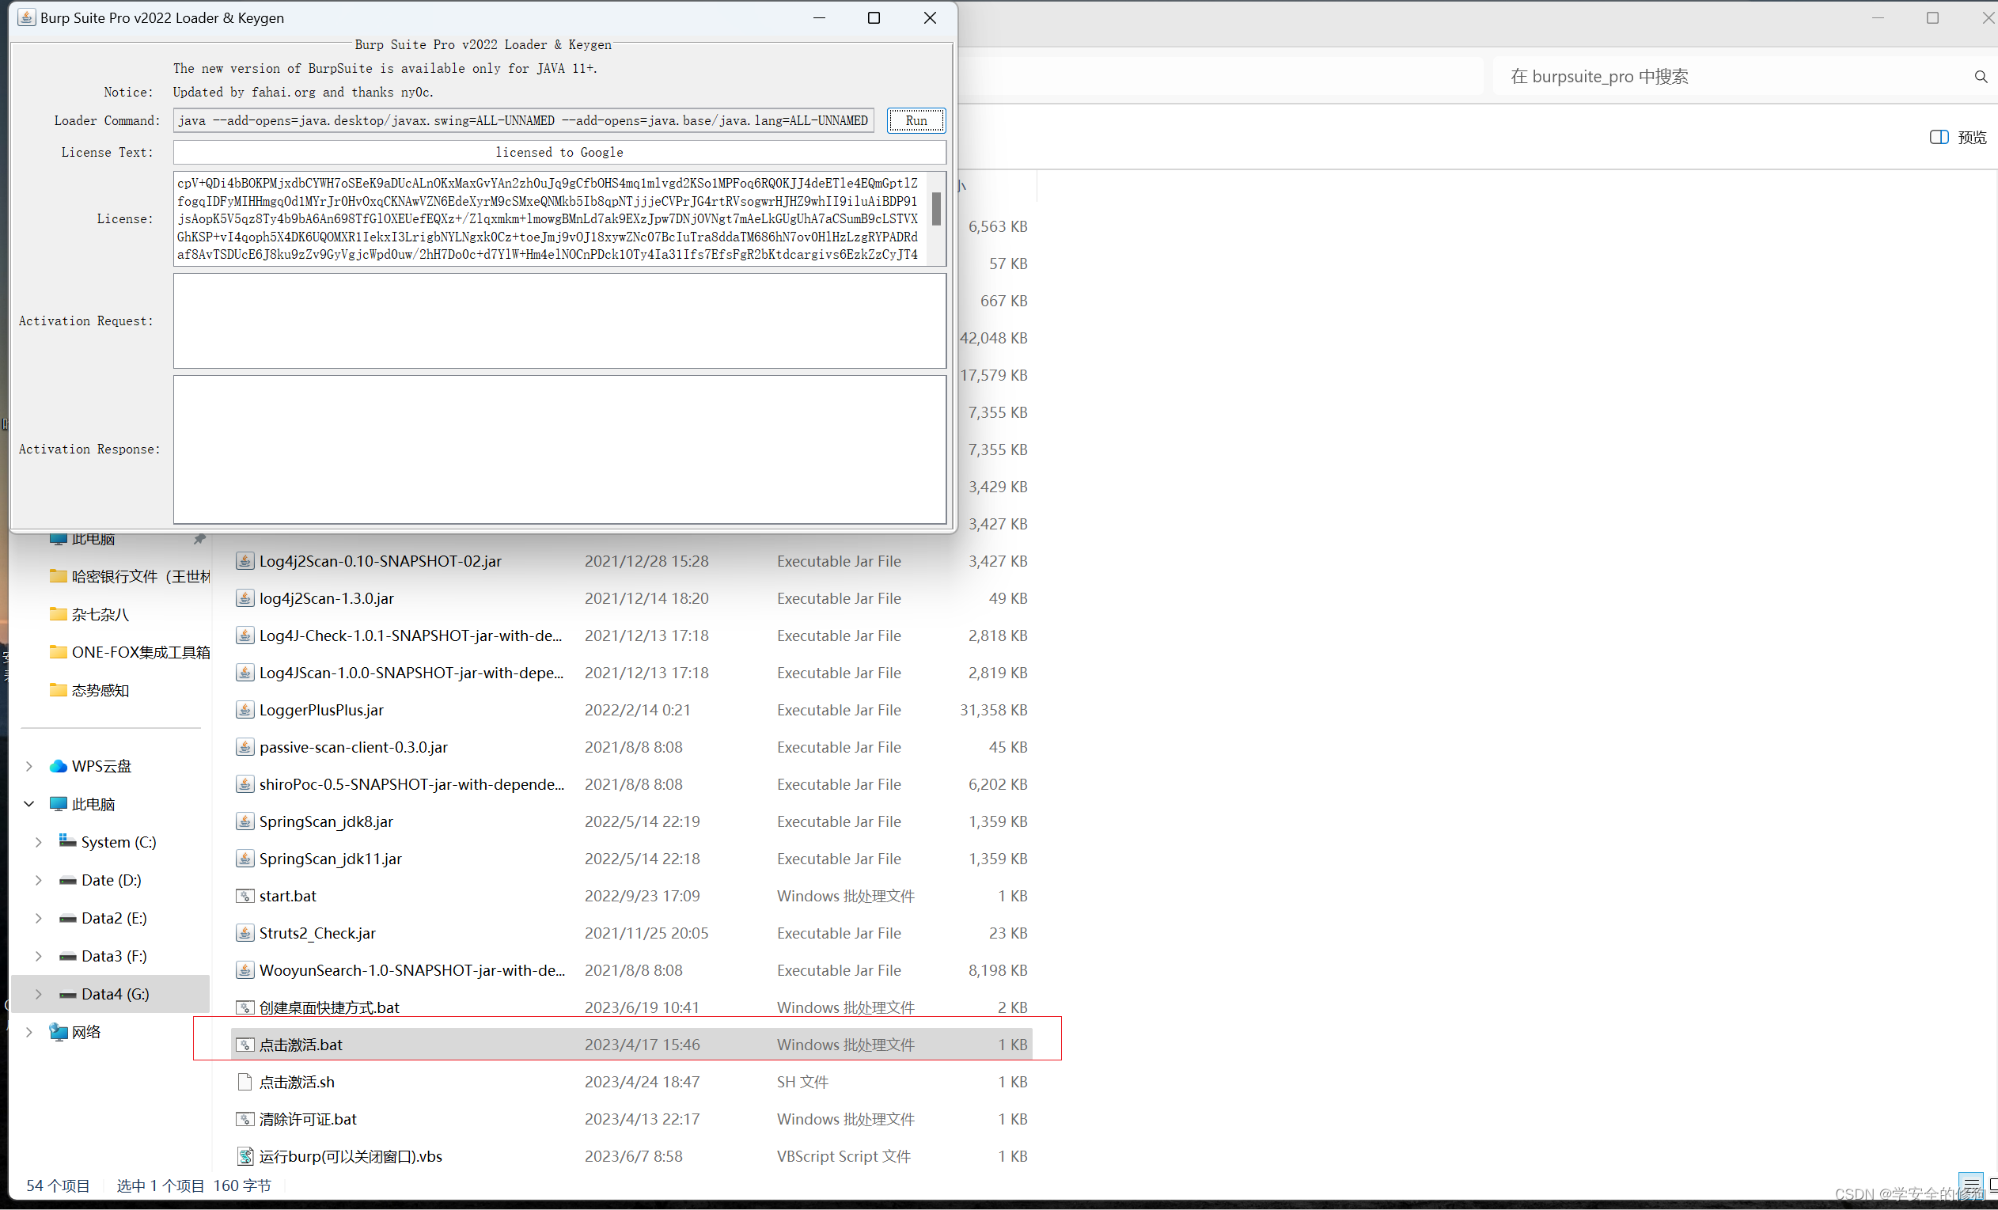Image resolution: width=1998 pixels, height=1210 pixels.
Task: Click the pin icon beside 此电脑 quick access
Action: coord(199,538)
